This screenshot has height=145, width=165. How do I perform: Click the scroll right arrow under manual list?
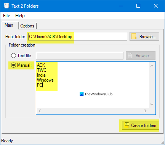click(146, 111)
